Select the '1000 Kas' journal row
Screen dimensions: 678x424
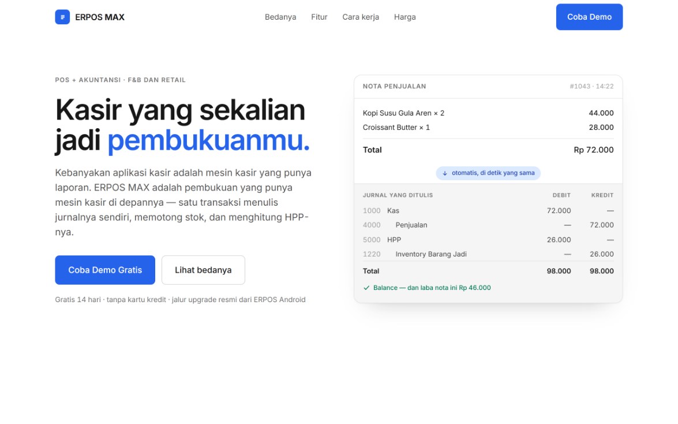(488, 210)
